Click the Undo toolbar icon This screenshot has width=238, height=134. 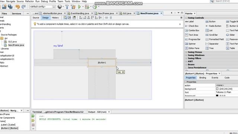click(x=17, y=7)
